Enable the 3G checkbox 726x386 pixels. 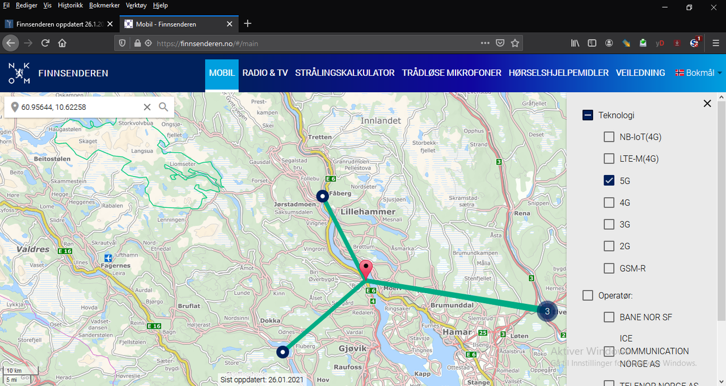(609, 224)
